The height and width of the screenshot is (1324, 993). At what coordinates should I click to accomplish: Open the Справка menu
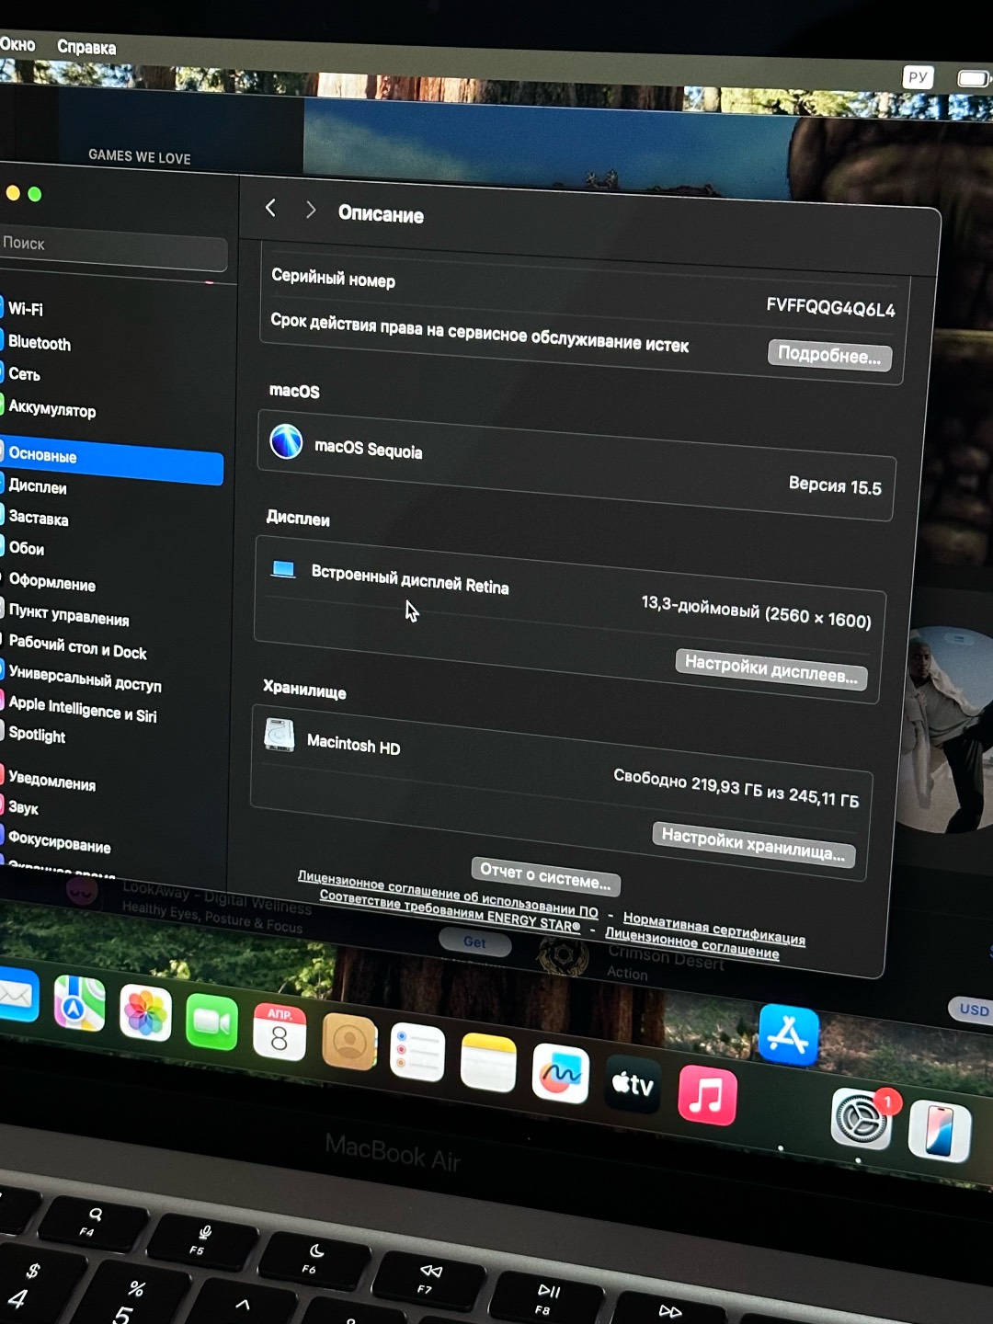86,47
